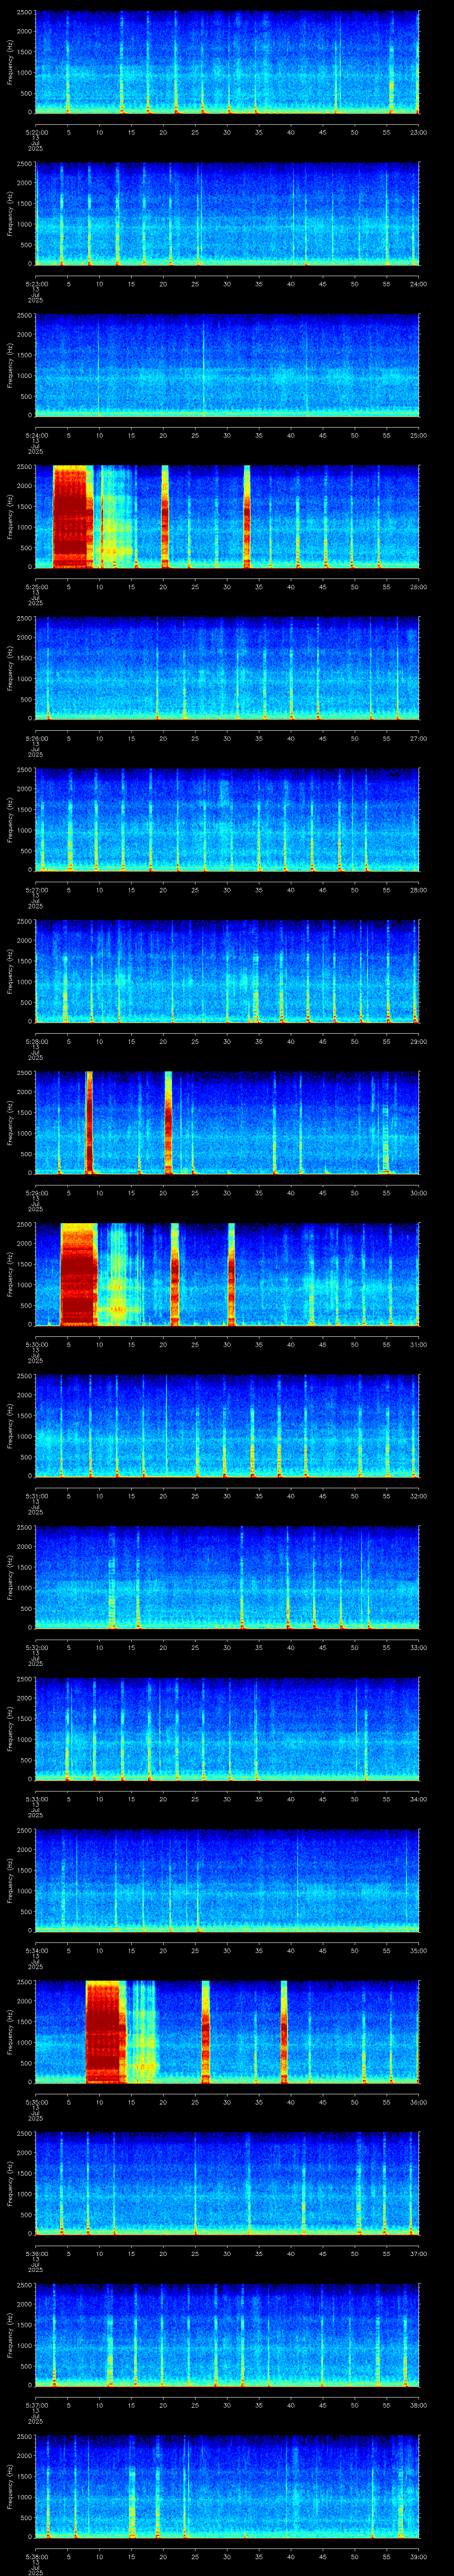Select the 27:00 end time label
The height and width of the screenshot is (2576, 454).
(418, 739)
